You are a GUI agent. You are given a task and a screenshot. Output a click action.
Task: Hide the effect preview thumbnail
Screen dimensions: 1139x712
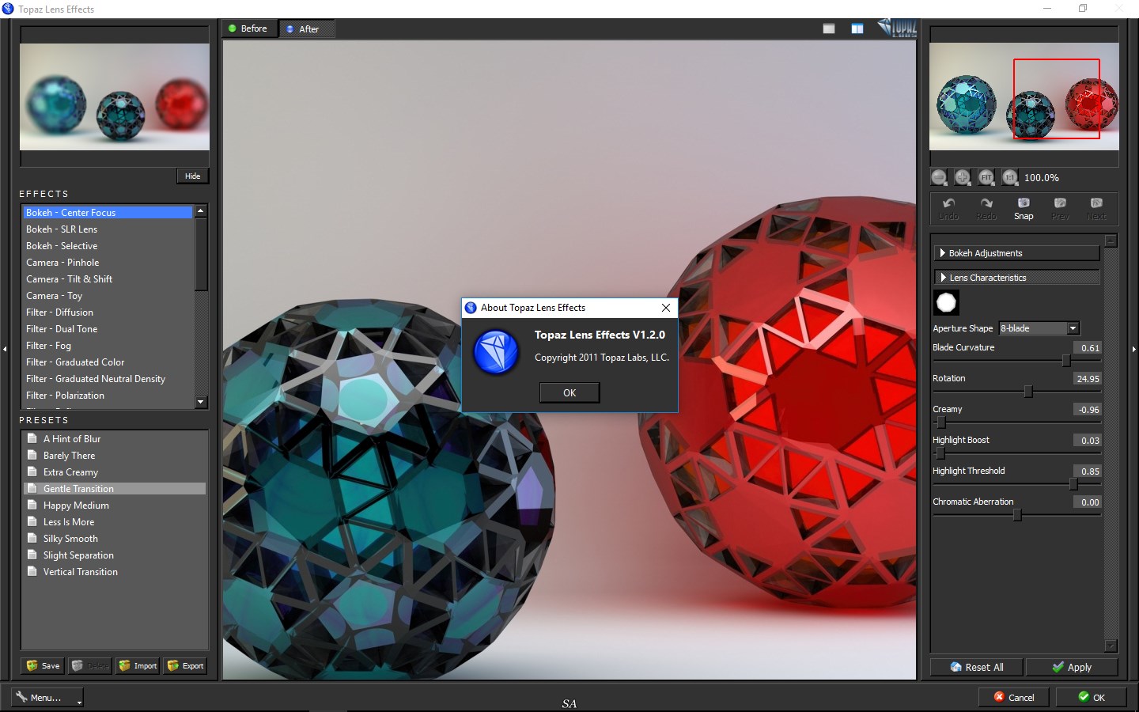click(x=192, y=176)
